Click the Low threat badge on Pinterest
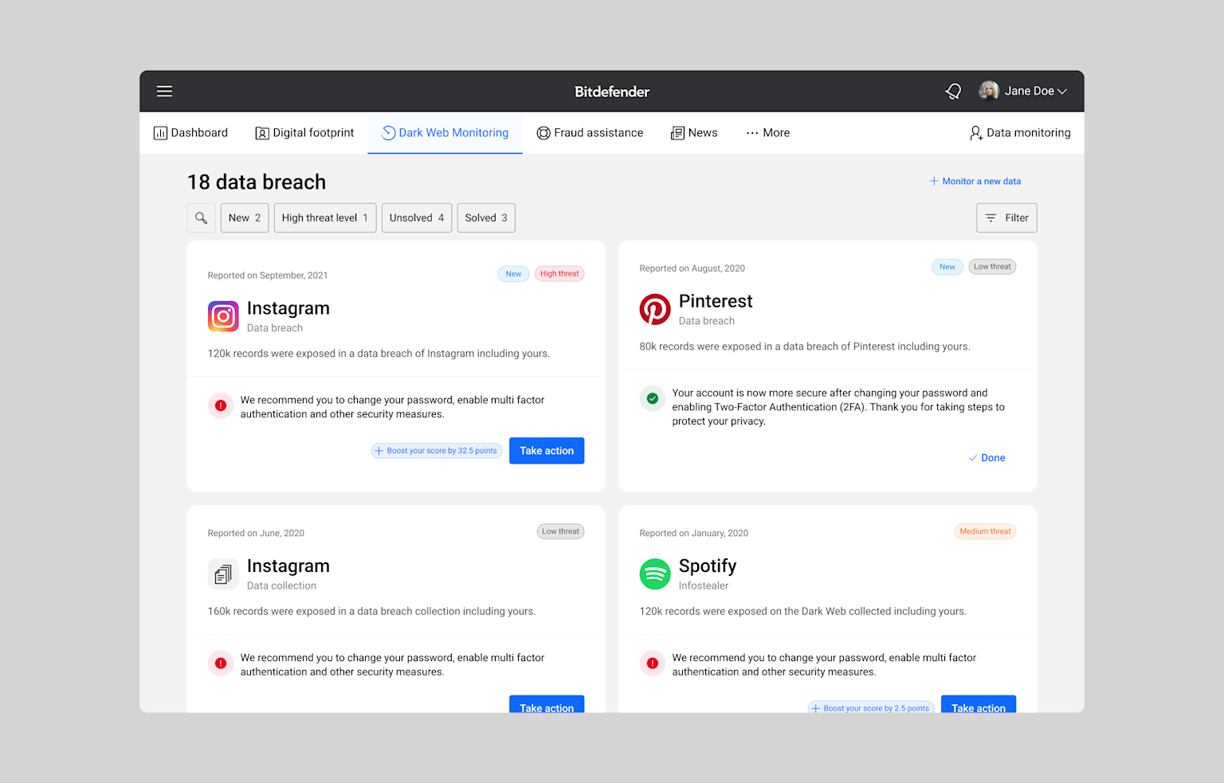 pos(992,267)
